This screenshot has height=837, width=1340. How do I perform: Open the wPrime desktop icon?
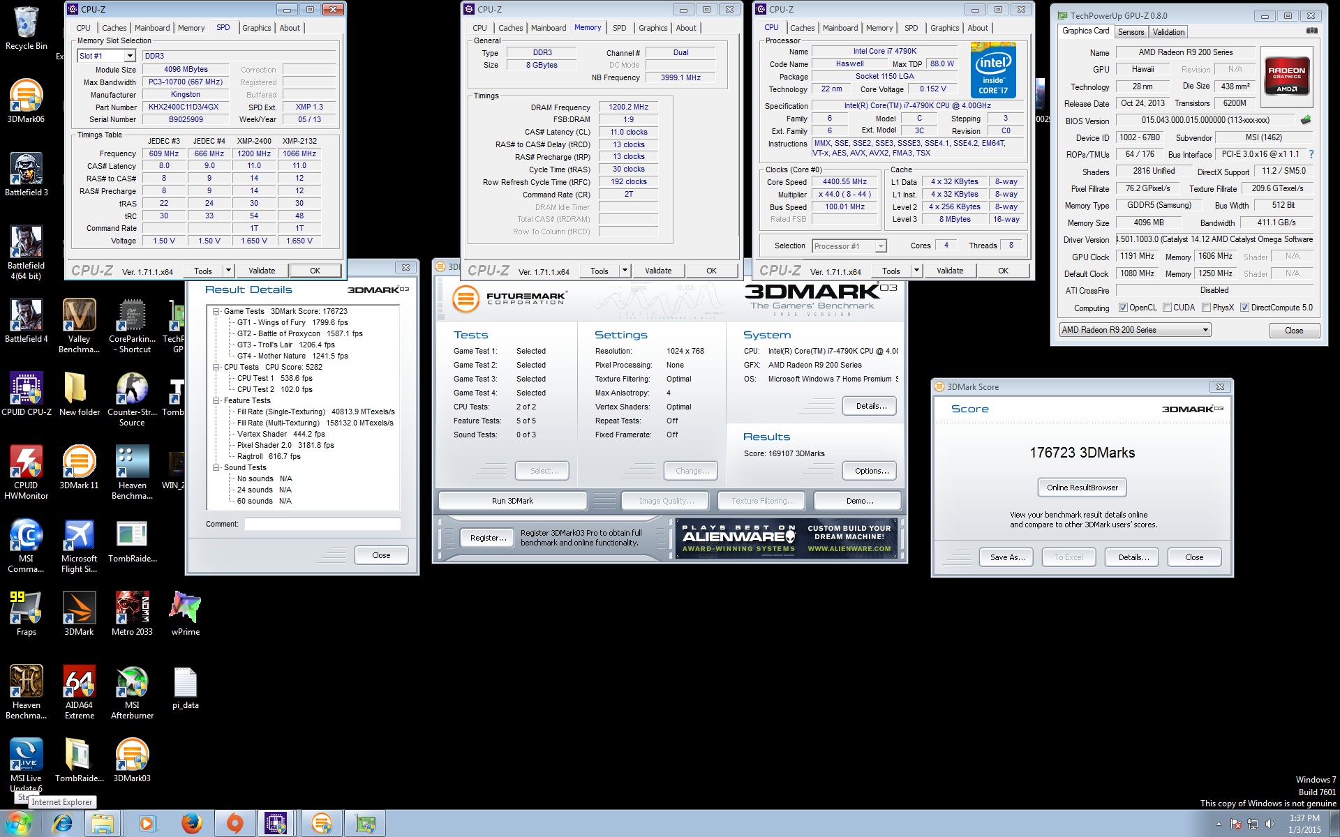pos(185,614)
